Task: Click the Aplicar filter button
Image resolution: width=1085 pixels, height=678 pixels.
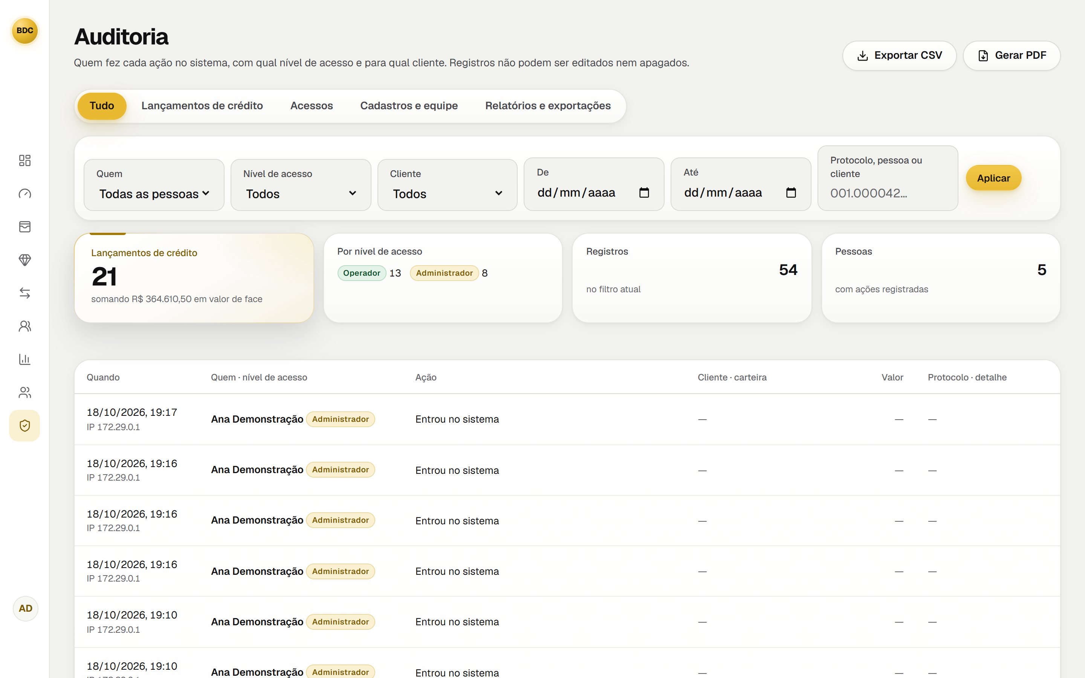Action: click(993, 178)
